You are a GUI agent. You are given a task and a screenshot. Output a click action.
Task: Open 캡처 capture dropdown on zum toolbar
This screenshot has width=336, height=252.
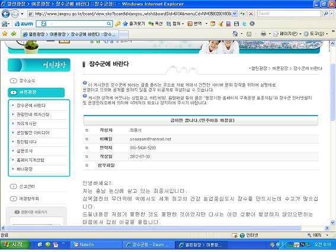tap(175, 24)
